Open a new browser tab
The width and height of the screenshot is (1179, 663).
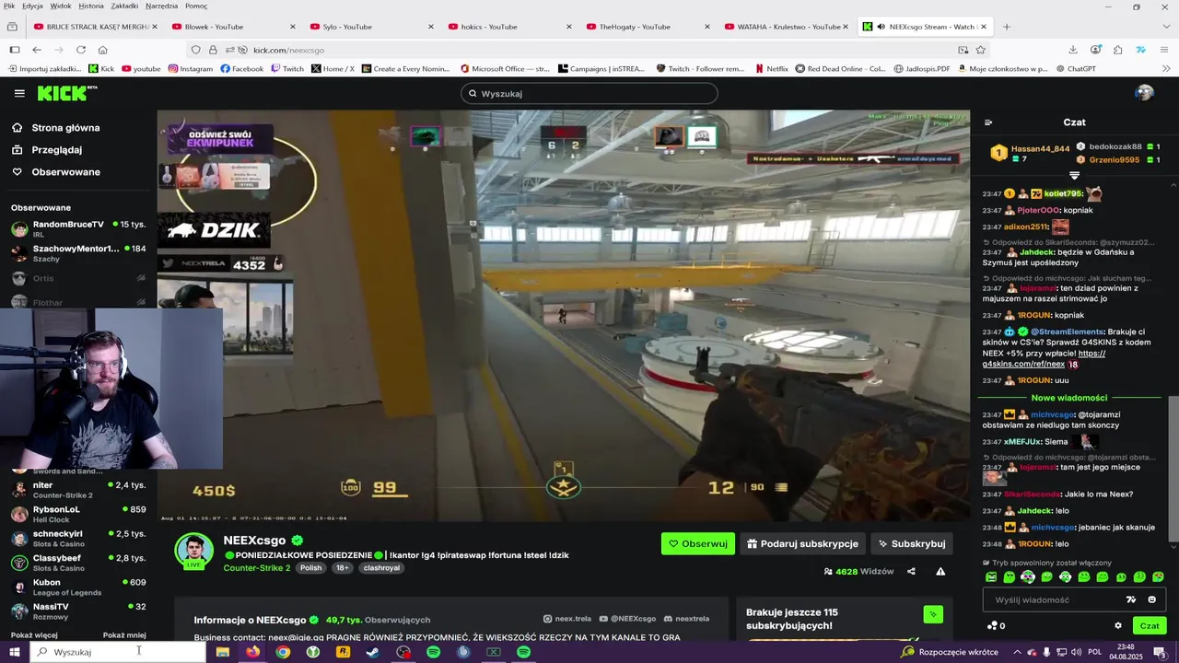[1006, 27]
